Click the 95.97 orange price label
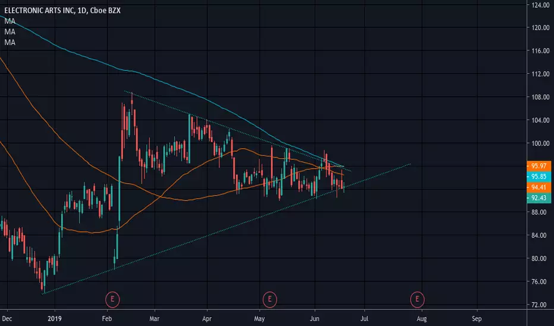This screenshot has height=326, width=554. (539, 165)
